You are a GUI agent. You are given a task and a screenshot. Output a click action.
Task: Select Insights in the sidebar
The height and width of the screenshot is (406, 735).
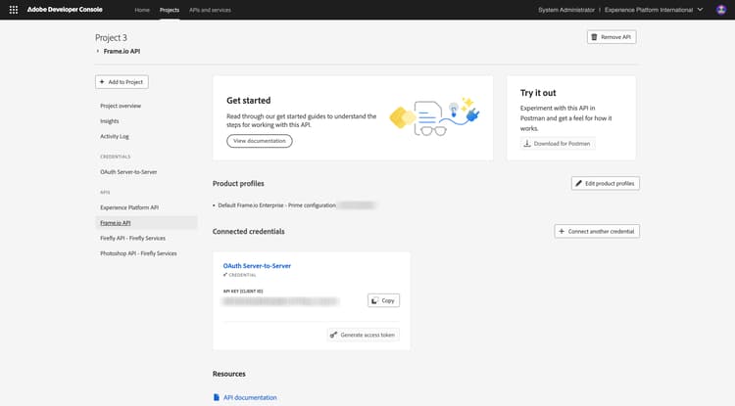tap(109, 121)
